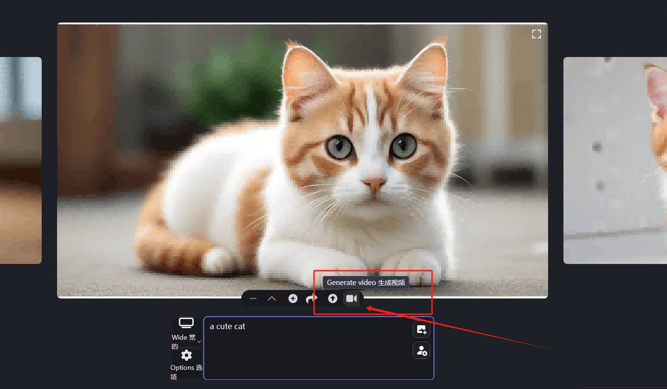Viewport: 667px width, 389px height.
Task: Collapse toolbar using the orange up chevron
Action: point(272,298)
